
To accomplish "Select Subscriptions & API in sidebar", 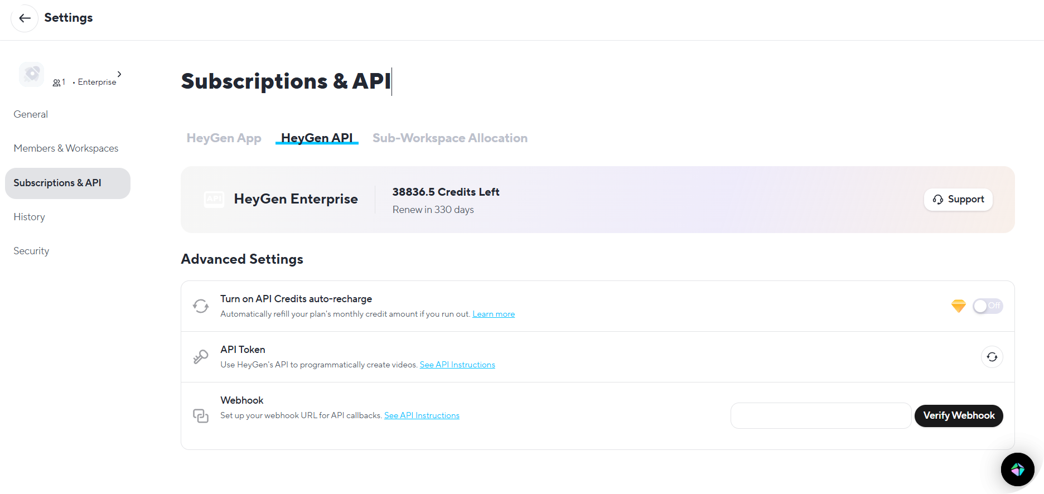I will pyautogui.click(x=67, y=183).
